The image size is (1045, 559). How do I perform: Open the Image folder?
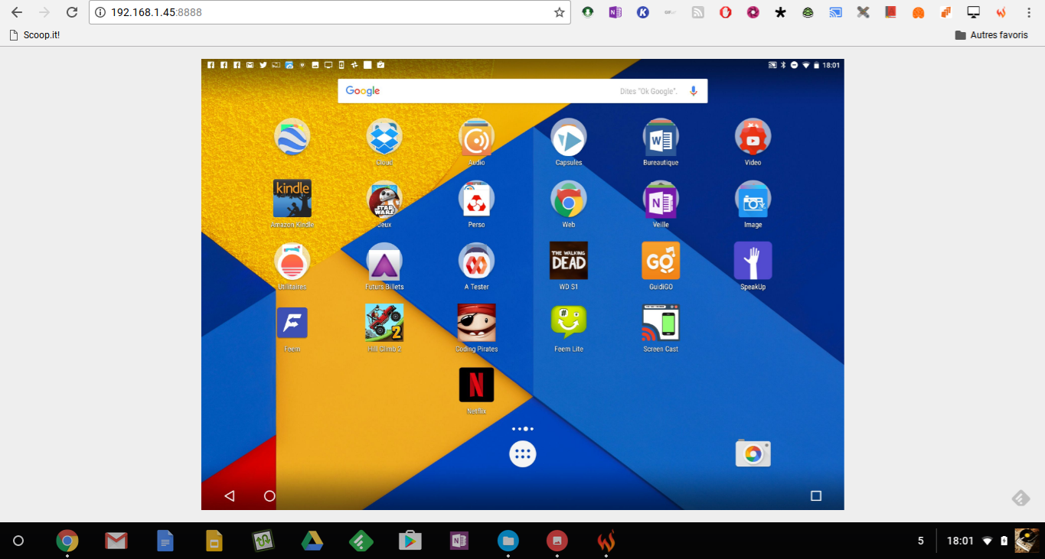pos(753,200)
